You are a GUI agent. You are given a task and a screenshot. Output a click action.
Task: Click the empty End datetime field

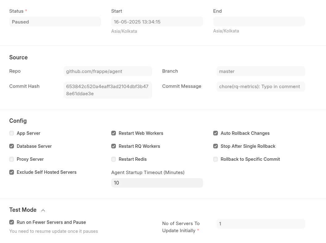[259, 22]
